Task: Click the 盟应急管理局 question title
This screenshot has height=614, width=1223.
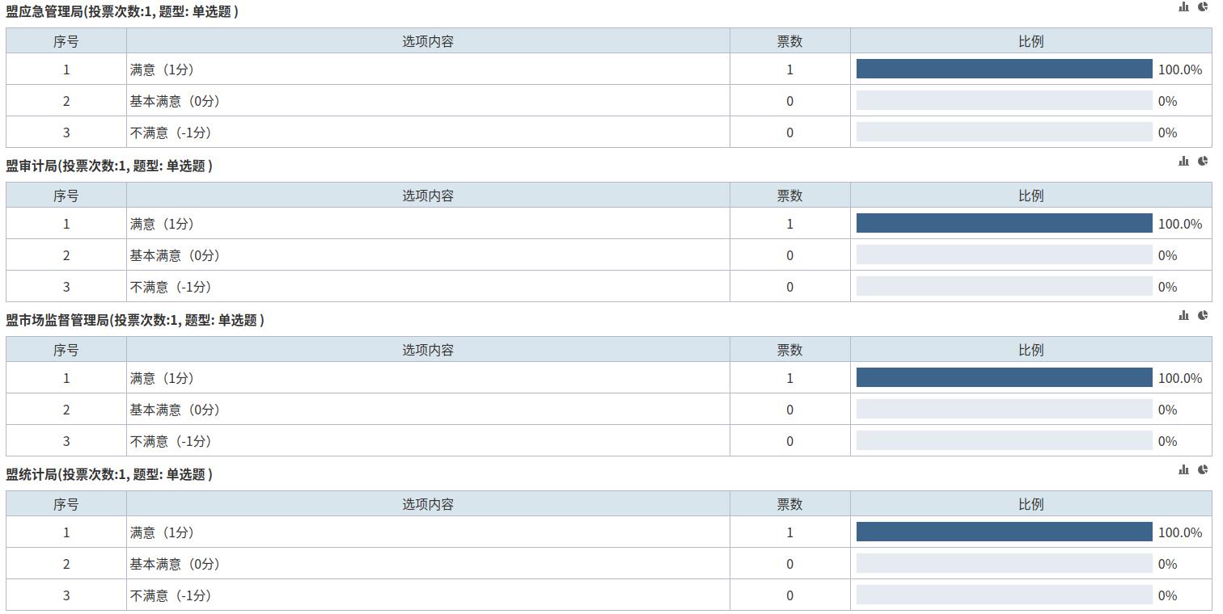Action: (x=122, y=12)
